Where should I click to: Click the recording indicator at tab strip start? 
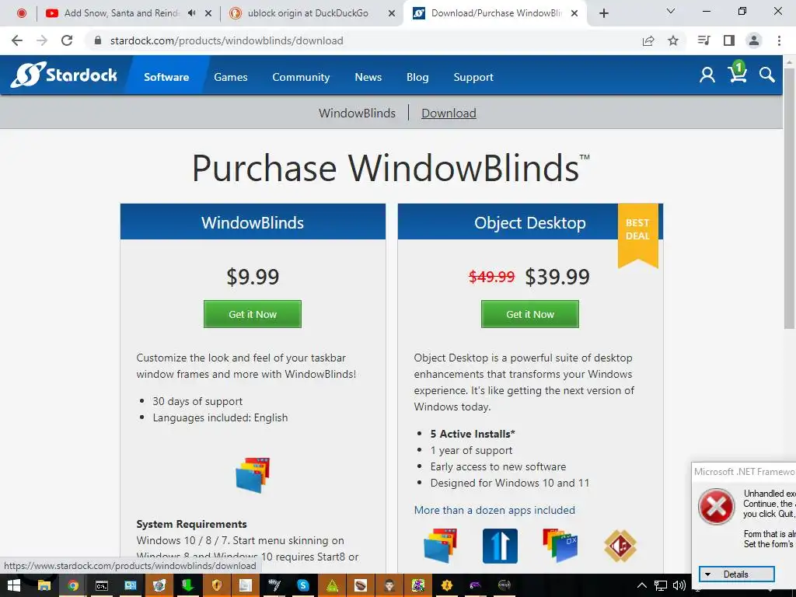(21, 13)
